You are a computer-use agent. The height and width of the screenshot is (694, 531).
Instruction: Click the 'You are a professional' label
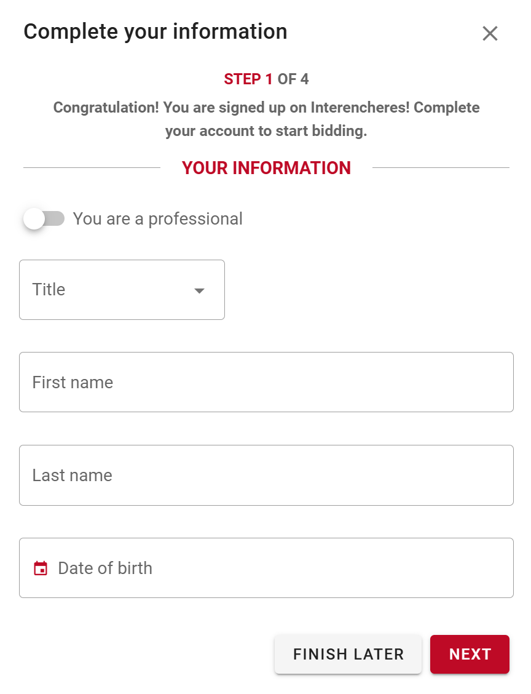[157, 219]
